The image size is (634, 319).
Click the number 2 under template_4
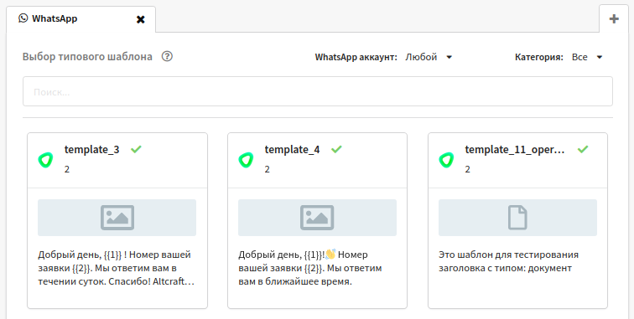coord(268,169)
